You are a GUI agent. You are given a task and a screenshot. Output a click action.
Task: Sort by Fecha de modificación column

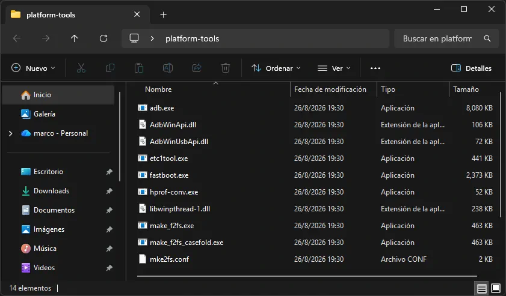coord(330,89)
